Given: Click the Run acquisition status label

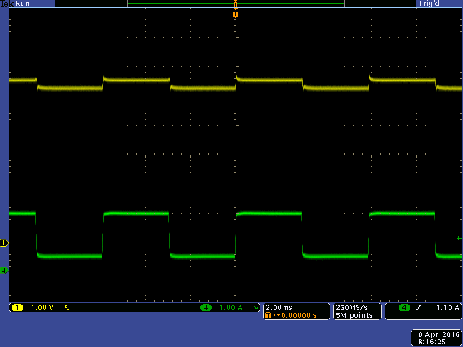Looking at the screenshot, I should pos(23,4).
